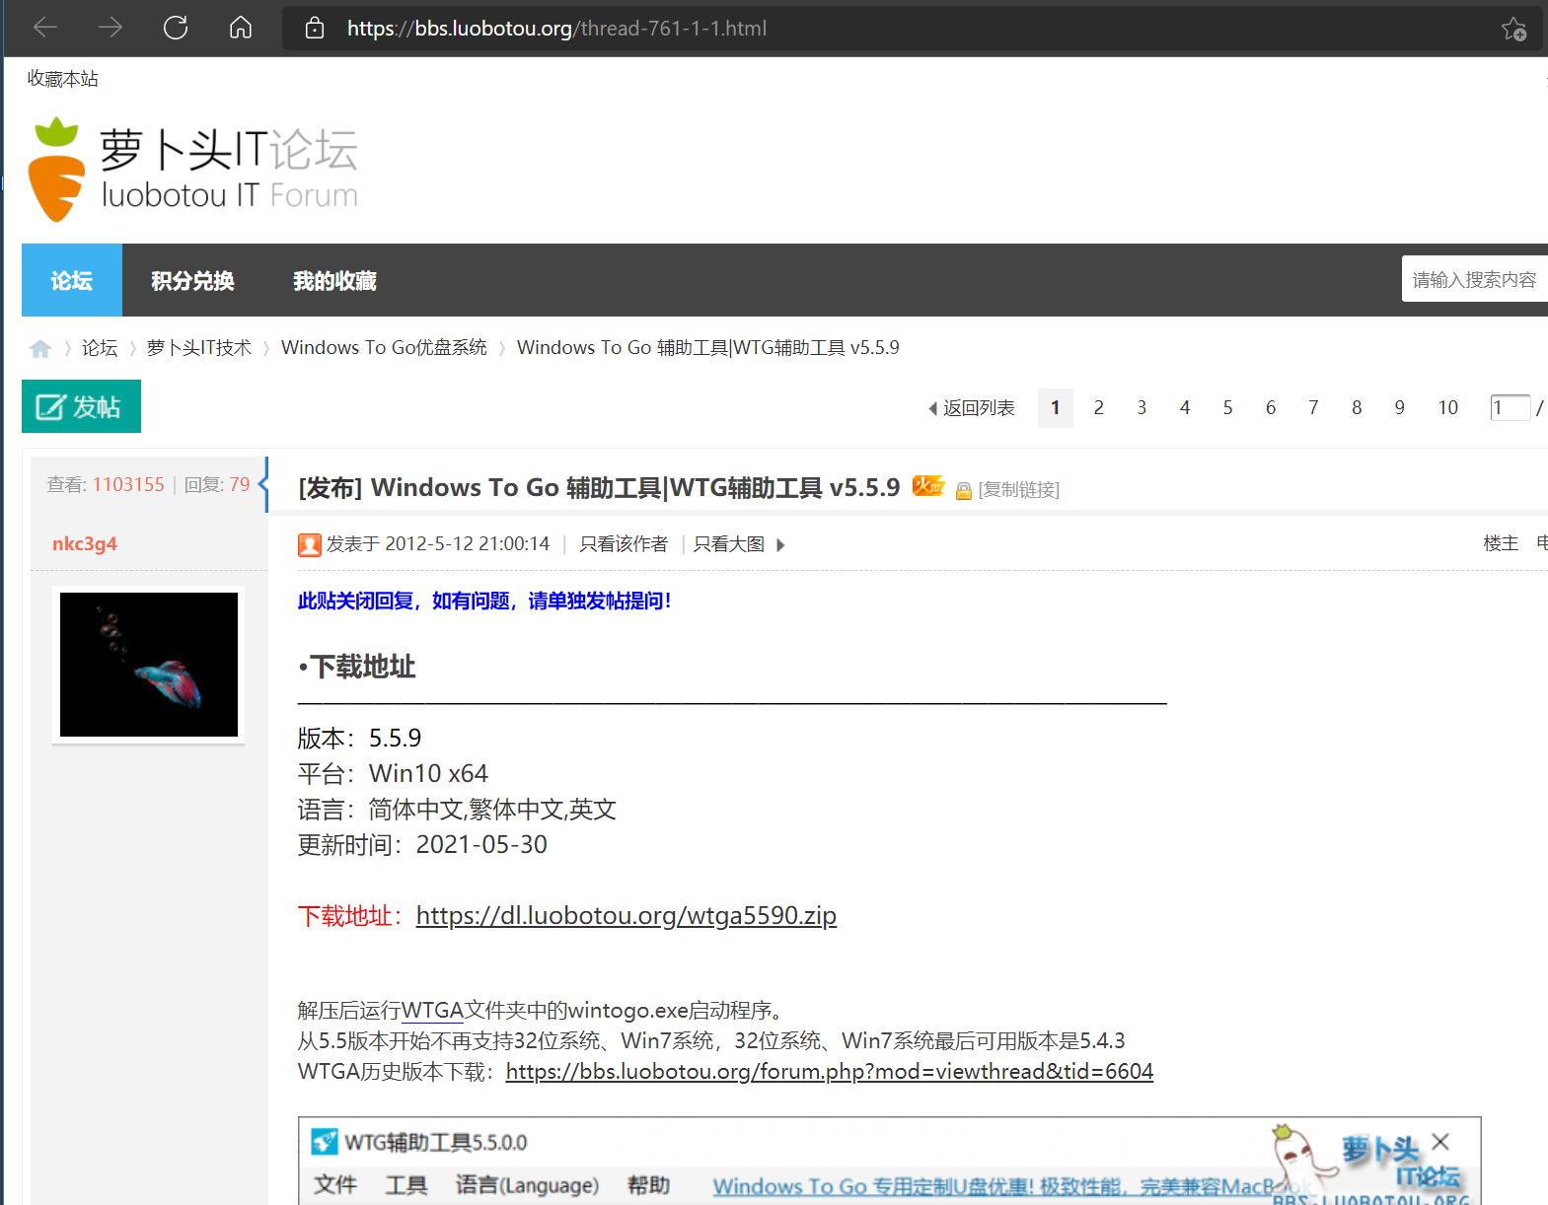Screen dimensions: 1548x1205
Task: Click view count 1103155
Action: [128, 484]
